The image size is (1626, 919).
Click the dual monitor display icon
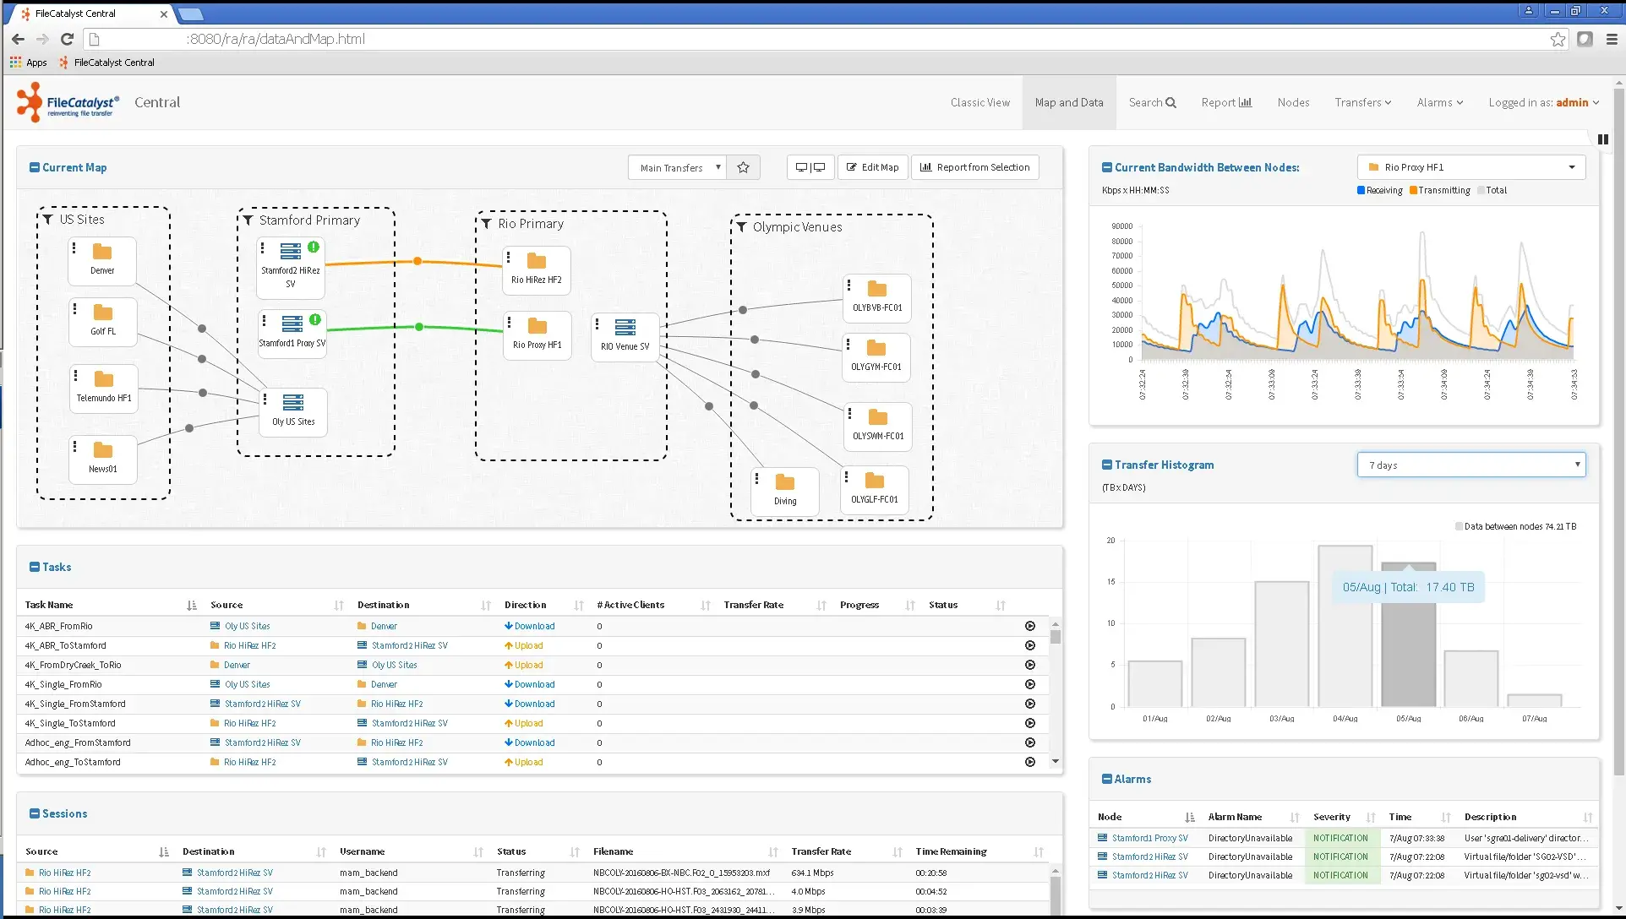click(x=810, y=167)
